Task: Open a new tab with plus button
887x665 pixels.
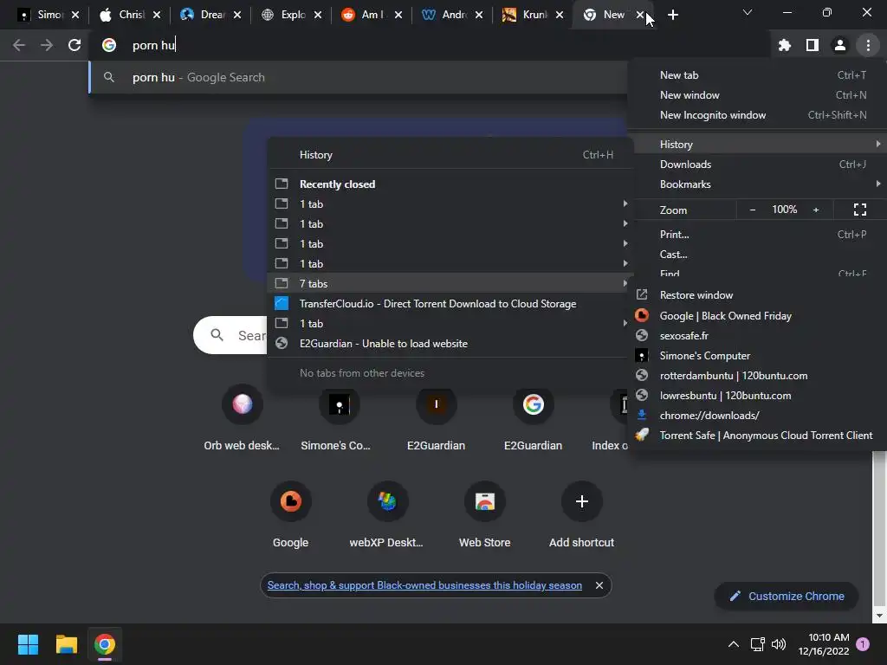Action: click(672, 15)
